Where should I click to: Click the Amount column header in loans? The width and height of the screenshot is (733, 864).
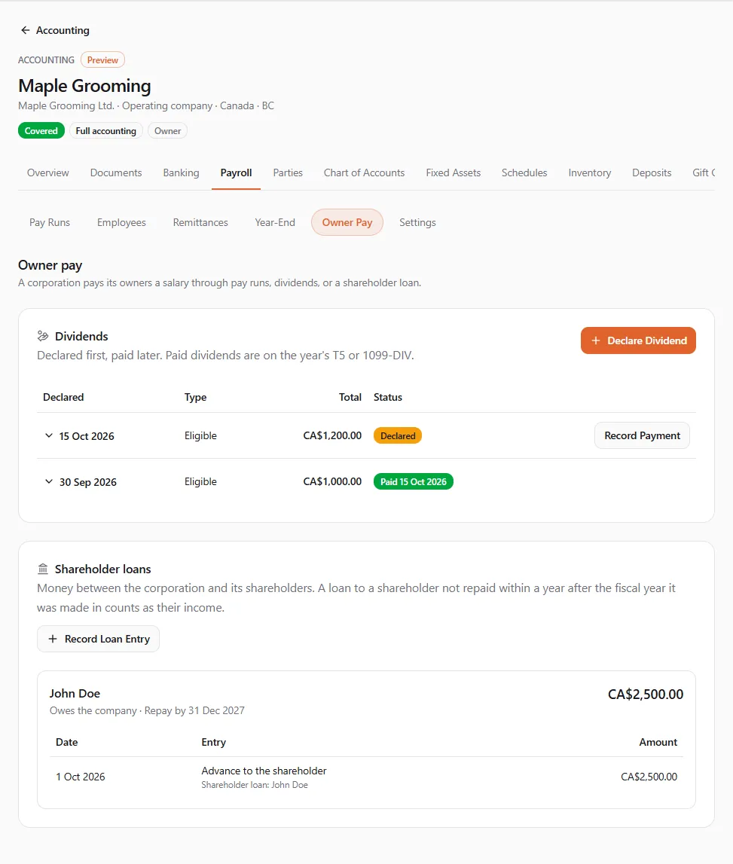658,742
